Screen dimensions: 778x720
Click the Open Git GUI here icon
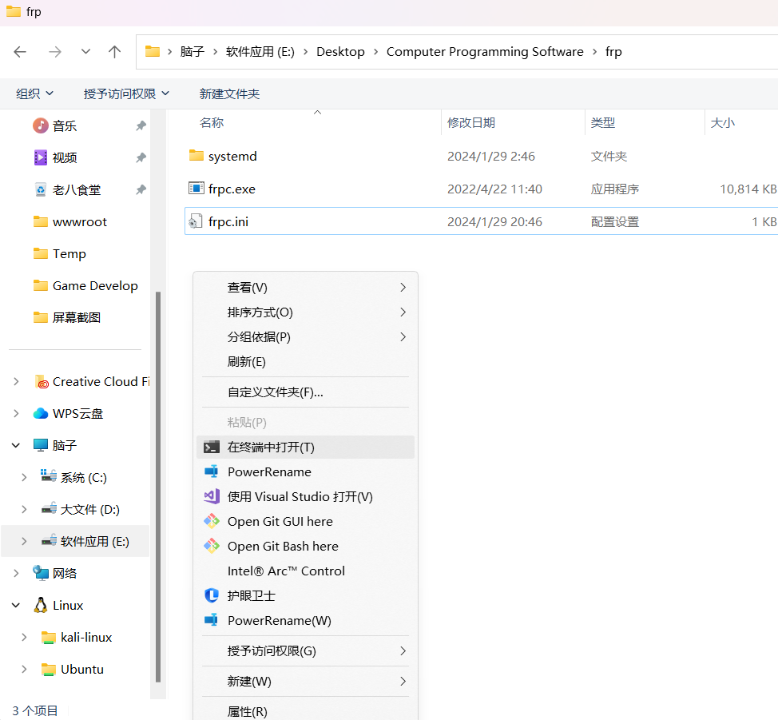click(212, 521)
